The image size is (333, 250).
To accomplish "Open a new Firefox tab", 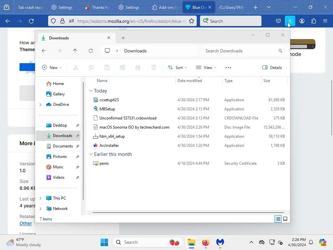I will [x=256, y=7].
